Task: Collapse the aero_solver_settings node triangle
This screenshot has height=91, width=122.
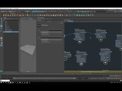Action: 100,49
